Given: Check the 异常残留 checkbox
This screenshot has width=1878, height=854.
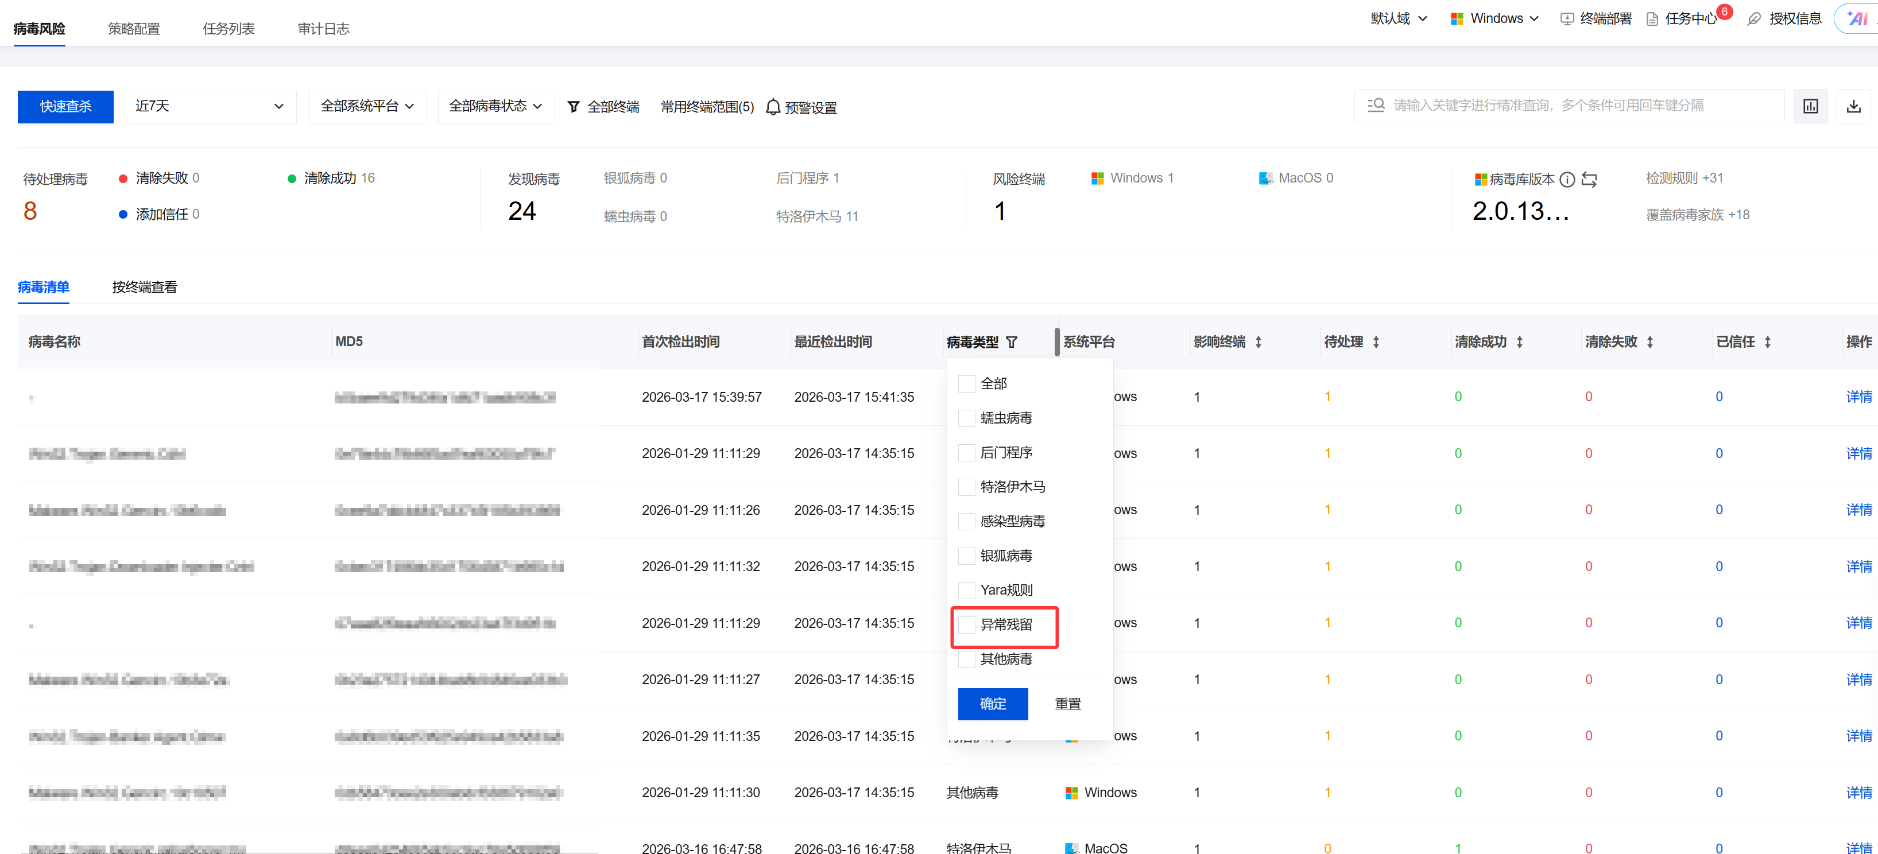Looking at the screenshot, I should click(x=966, y=624).
